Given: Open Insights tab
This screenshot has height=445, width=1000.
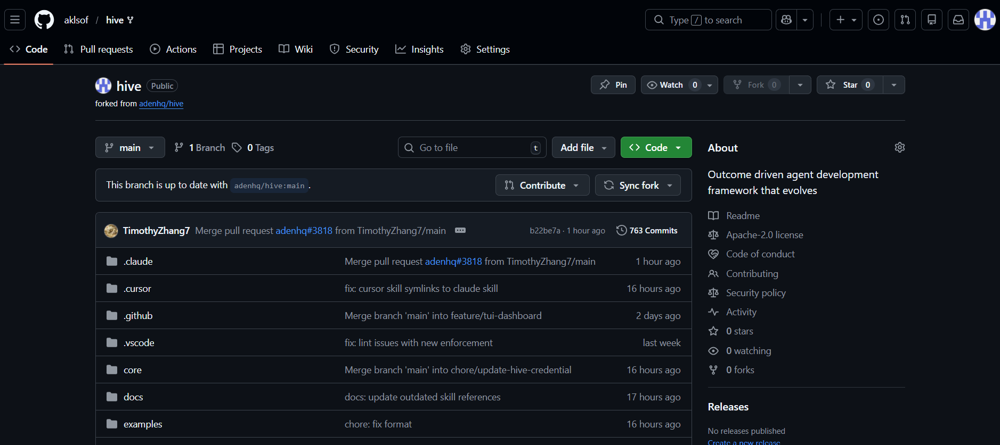Looking at the screenshot, I should [x=419, y=49].
